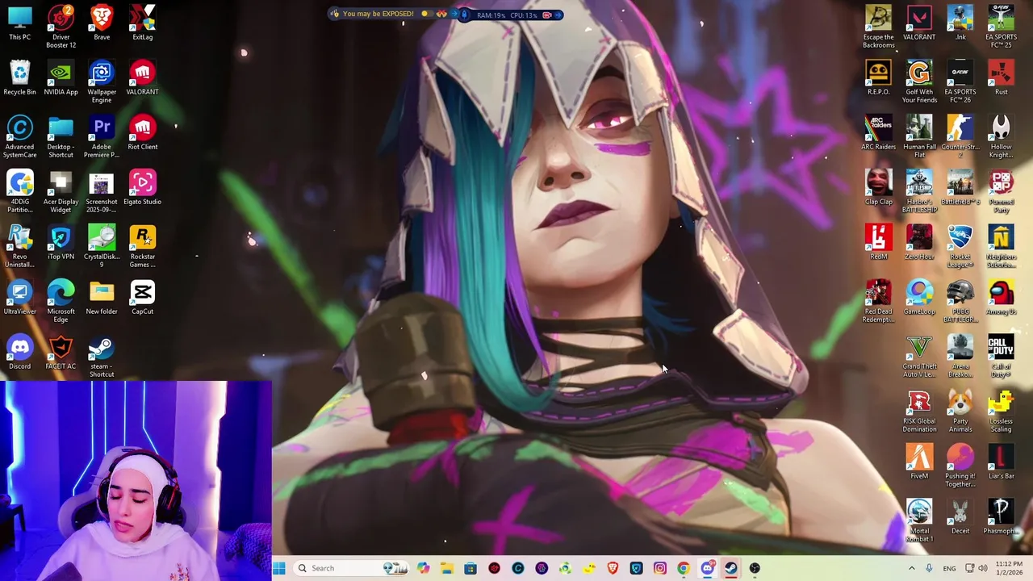Open steam - Shortcut desktop icon

tap(102, 356)
